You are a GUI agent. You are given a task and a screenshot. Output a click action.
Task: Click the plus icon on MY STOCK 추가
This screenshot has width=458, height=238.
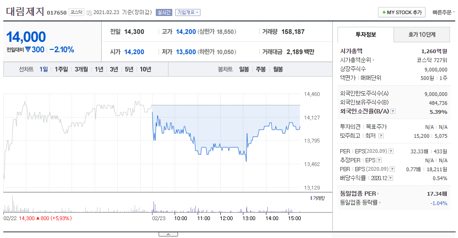tap(384, 12)
